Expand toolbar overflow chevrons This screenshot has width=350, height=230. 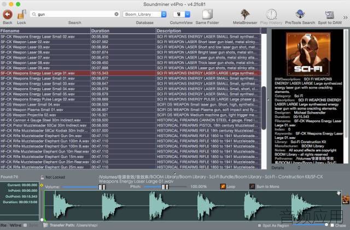(x=345, y=17)
